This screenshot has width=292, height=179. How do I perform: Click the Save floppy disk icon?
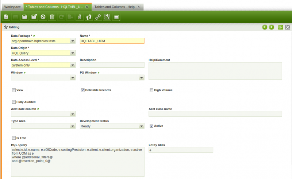(24, 17)
